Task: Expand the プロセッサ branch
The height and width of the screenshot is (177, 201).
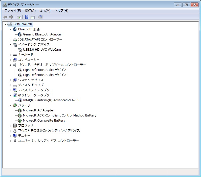Action: pos(10,126)
